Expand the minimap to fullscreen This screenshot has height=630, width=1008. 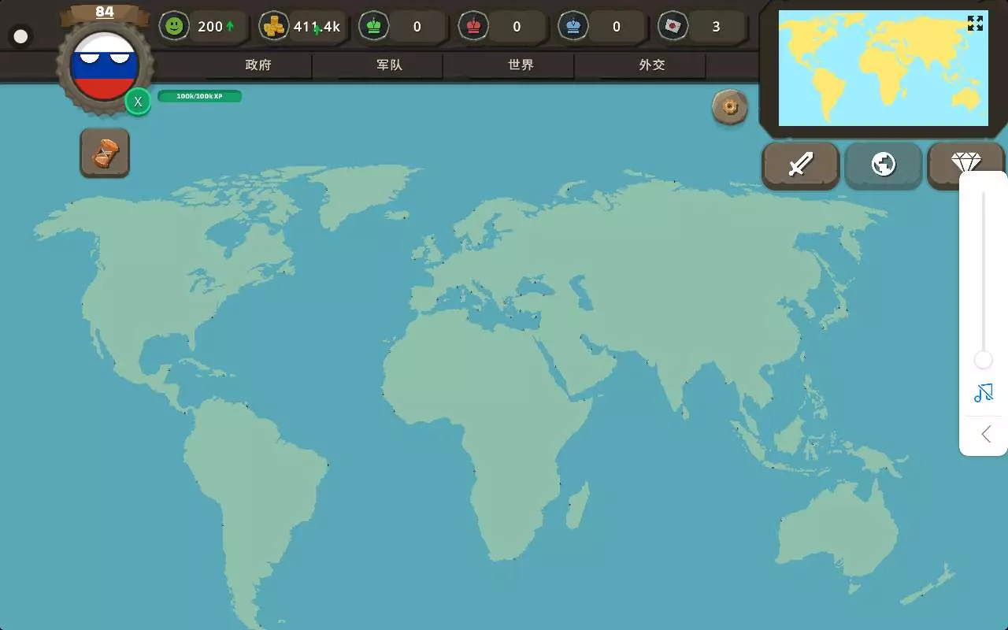[x=975, y=24]
